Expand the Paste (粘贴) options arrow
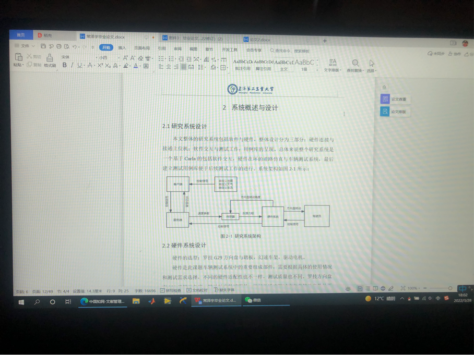474x355 pixels. 23,65
